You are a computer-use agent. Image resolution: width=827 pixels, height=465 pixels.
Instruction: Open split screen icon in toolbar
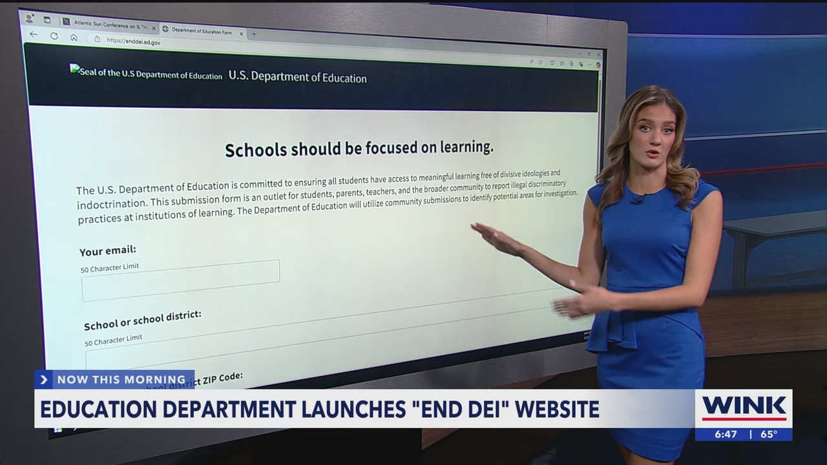click(552, 63)
